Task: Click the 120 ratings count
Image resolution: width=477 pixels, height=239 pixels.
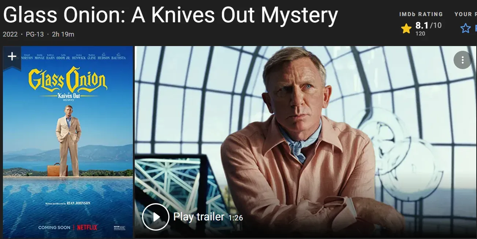Action: [420, 34]
